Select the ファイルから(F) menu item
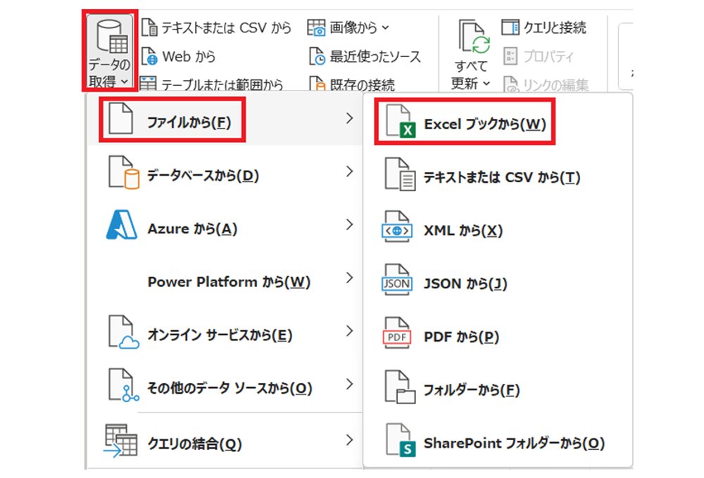Viewport: 704px width, 478px height. [x=225, y=119]
